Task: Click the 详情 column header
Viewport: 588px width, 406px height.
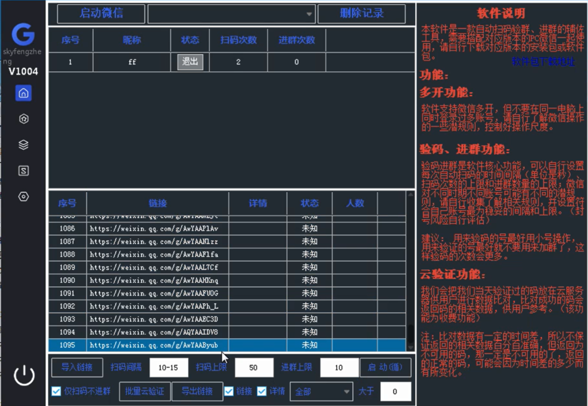Action: tap(258, 203)
